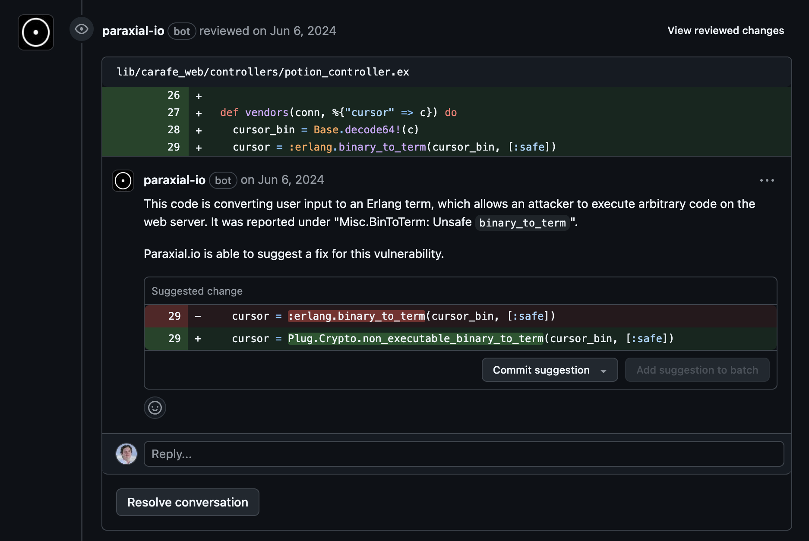This screenshot has width=809, height=541.
Task: Click the def vendors code line
Action: click(338, 113)
